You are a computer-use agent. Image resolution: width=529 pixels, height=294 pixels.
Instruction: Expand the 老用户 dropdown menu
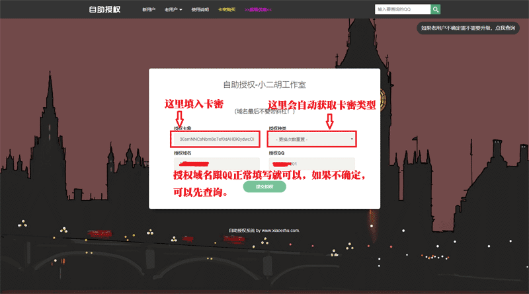point(173,9)
